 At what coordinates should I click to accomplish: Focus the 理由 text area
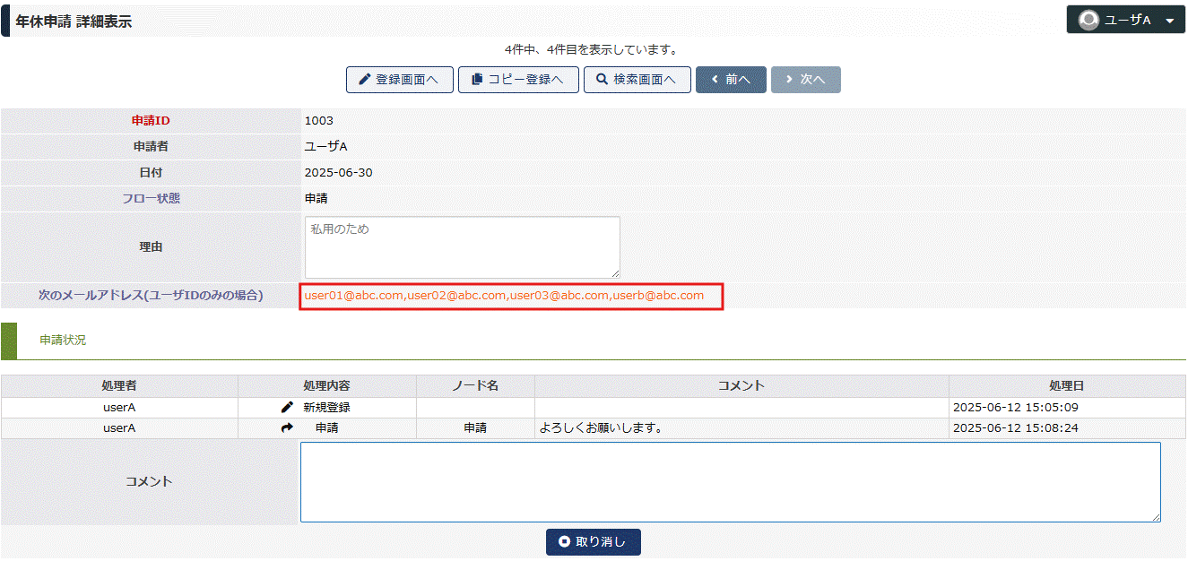click(x=463, y=246)
